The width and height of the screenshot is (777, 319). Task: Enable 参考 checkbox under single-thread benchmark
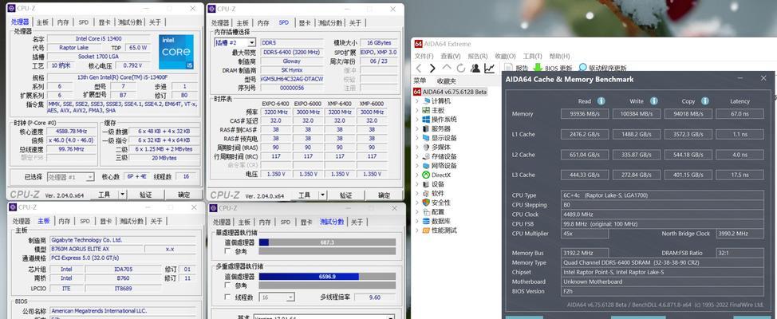tap(227, 251)
